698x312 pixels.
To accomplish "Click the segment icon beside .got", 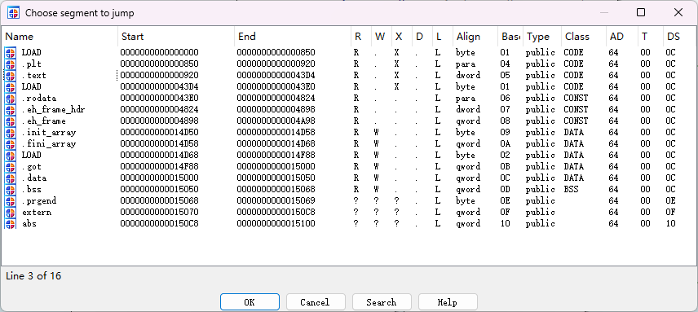I will click(x=11, y=167).
